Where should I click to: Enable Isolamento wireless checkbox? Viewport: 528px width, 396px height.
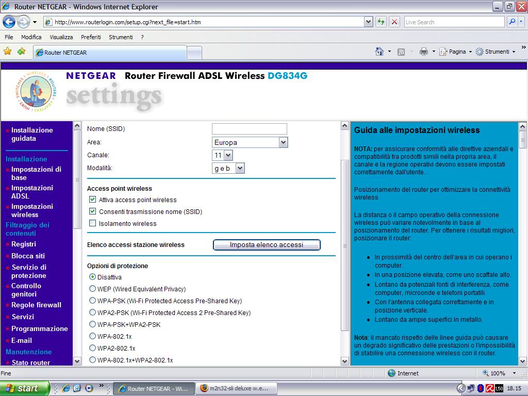coord(92,223)
